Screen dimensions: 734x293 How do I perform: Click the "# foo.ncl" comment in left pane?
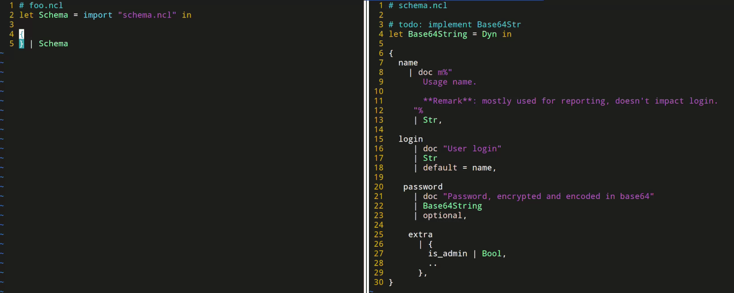(x=41, y=6)
